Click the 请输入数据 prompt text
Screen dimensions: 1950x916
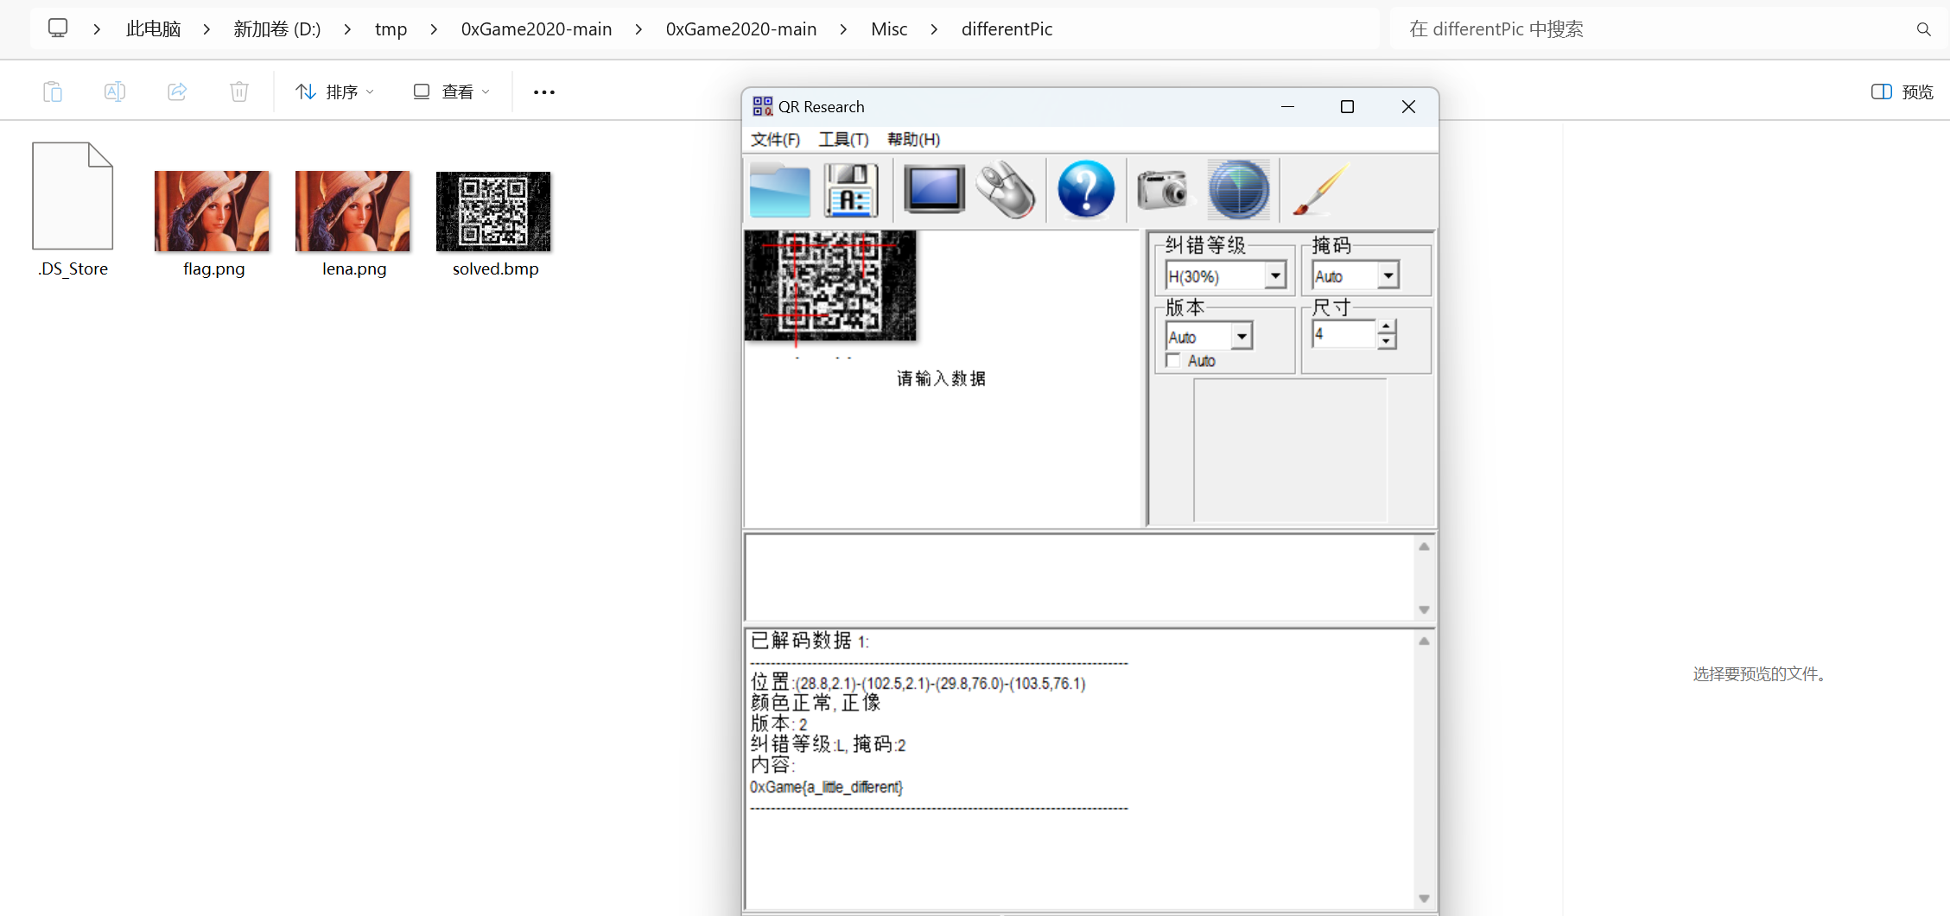tap(941, 378)
